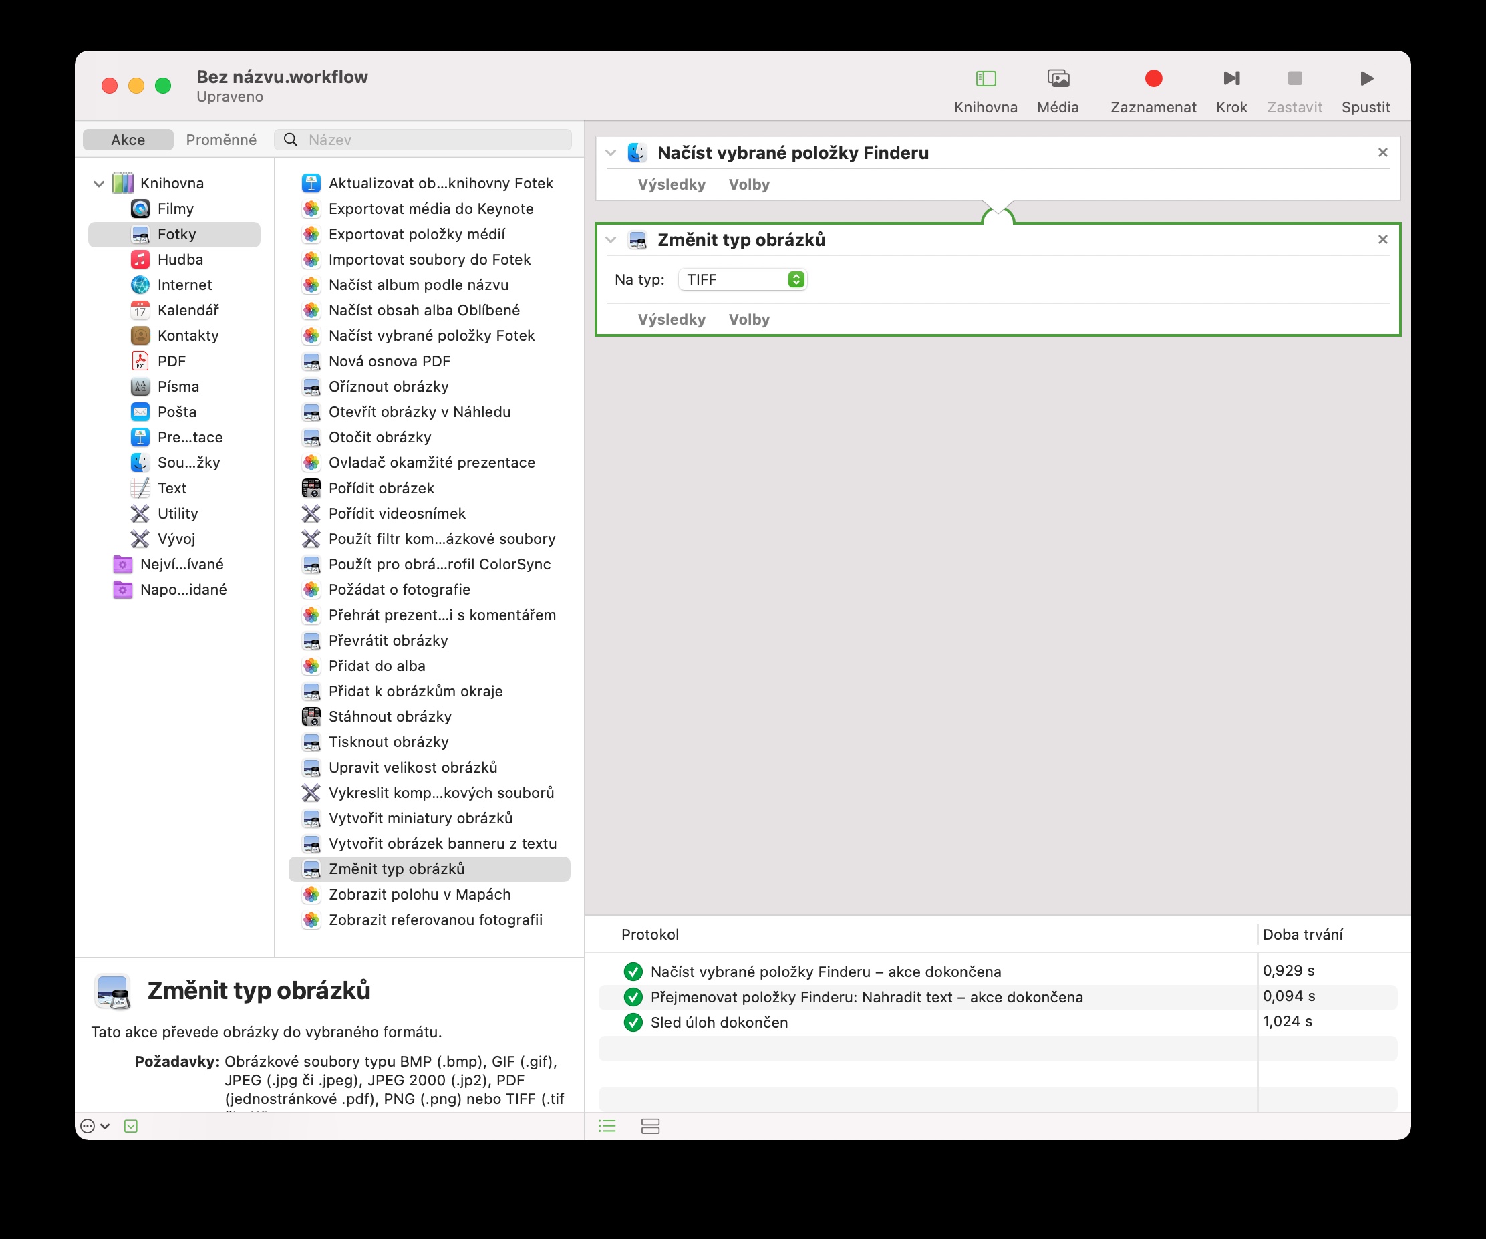Remove the Změnit typ obrázků action
The height and width of the screenshot is (1239, 1486).
(1382, 240)
